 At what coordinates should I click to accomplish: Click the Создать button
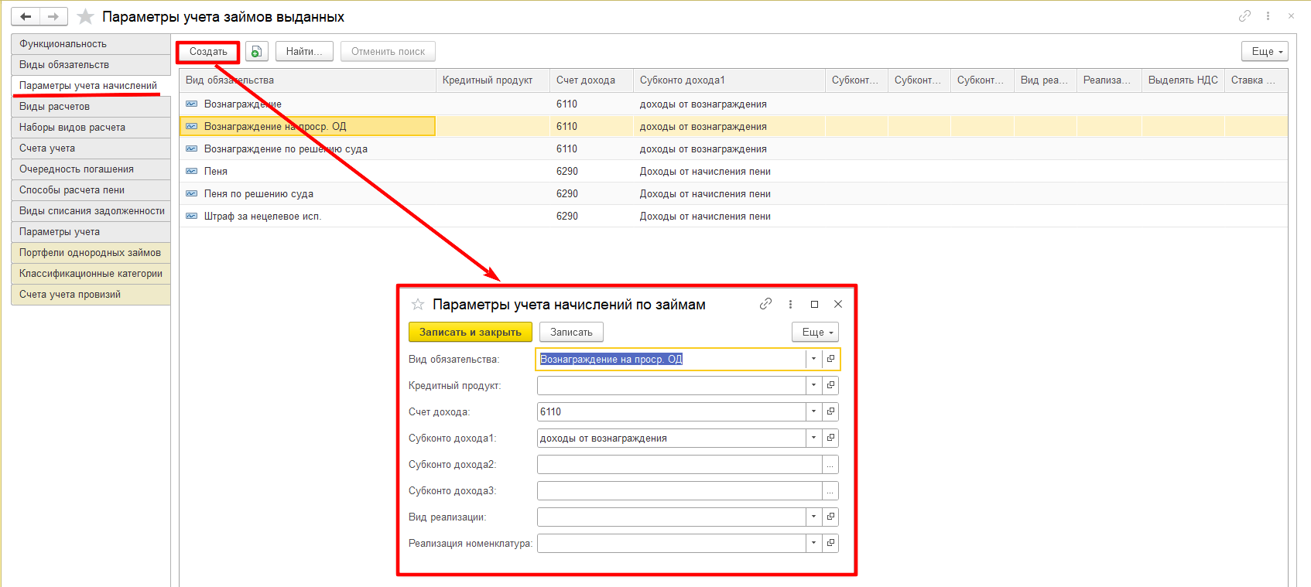click(x=208, y=52)
